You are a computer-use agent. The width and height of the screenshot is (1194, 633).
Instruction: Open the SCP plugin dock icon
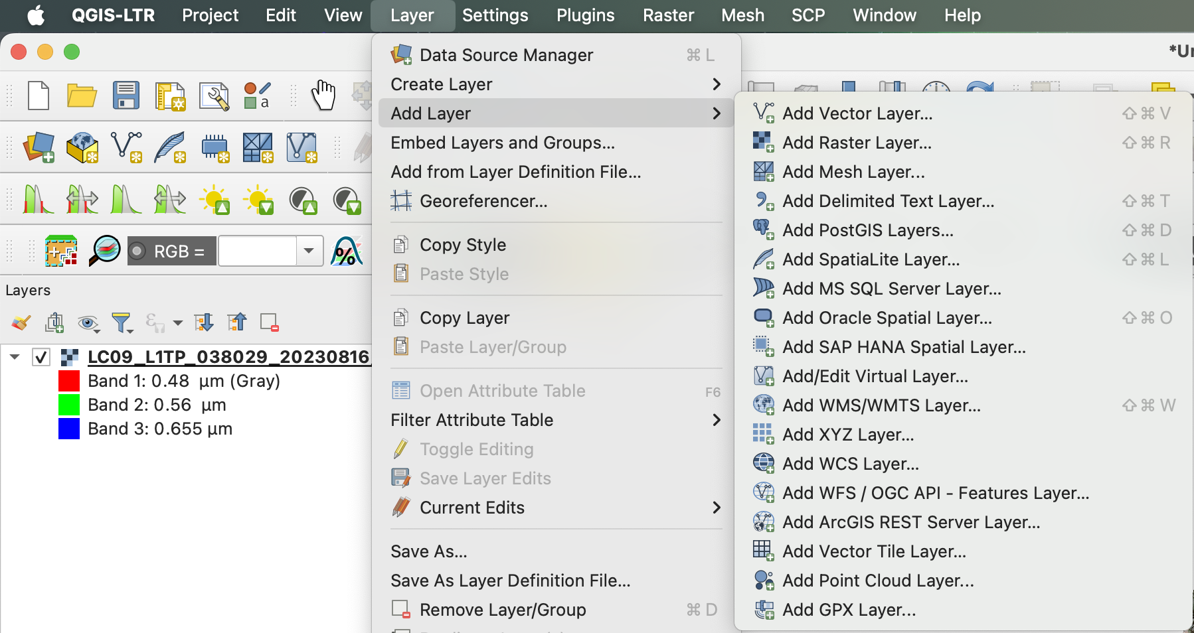tap(61, 251)
